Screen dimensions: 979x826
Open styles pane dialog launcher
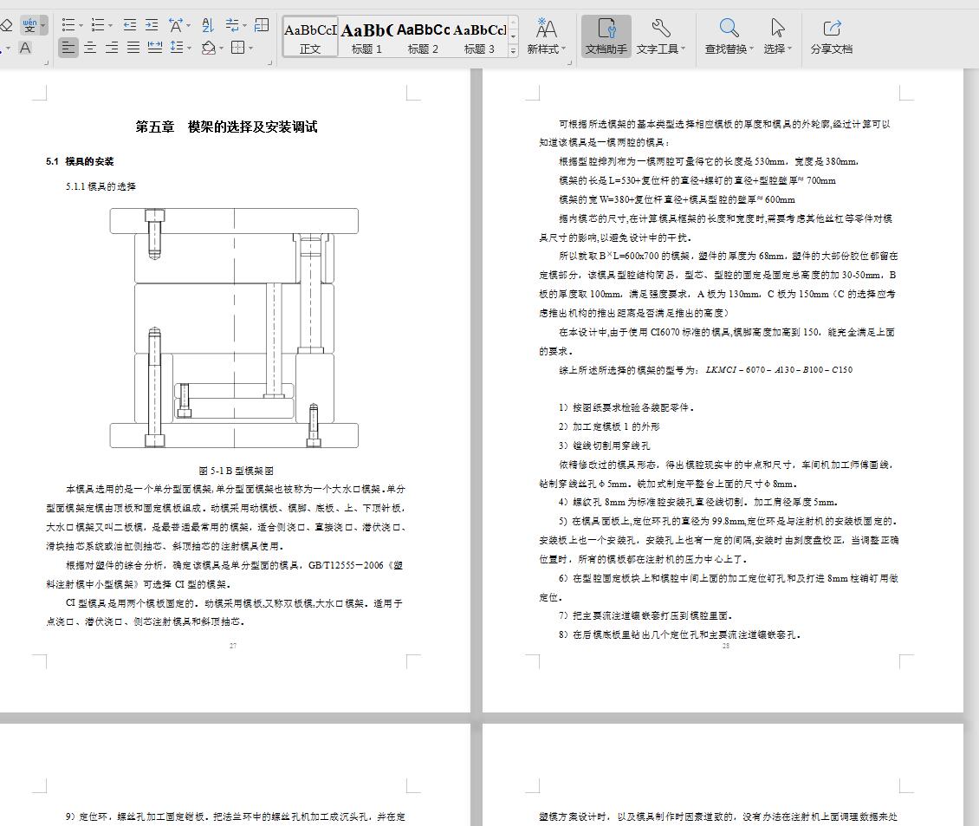(569, 62)
